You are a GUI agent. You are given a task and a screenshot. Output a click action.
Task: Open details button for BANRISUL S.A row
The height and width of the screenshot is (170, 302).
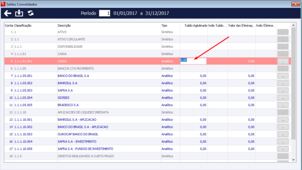[x=283, y=83]
